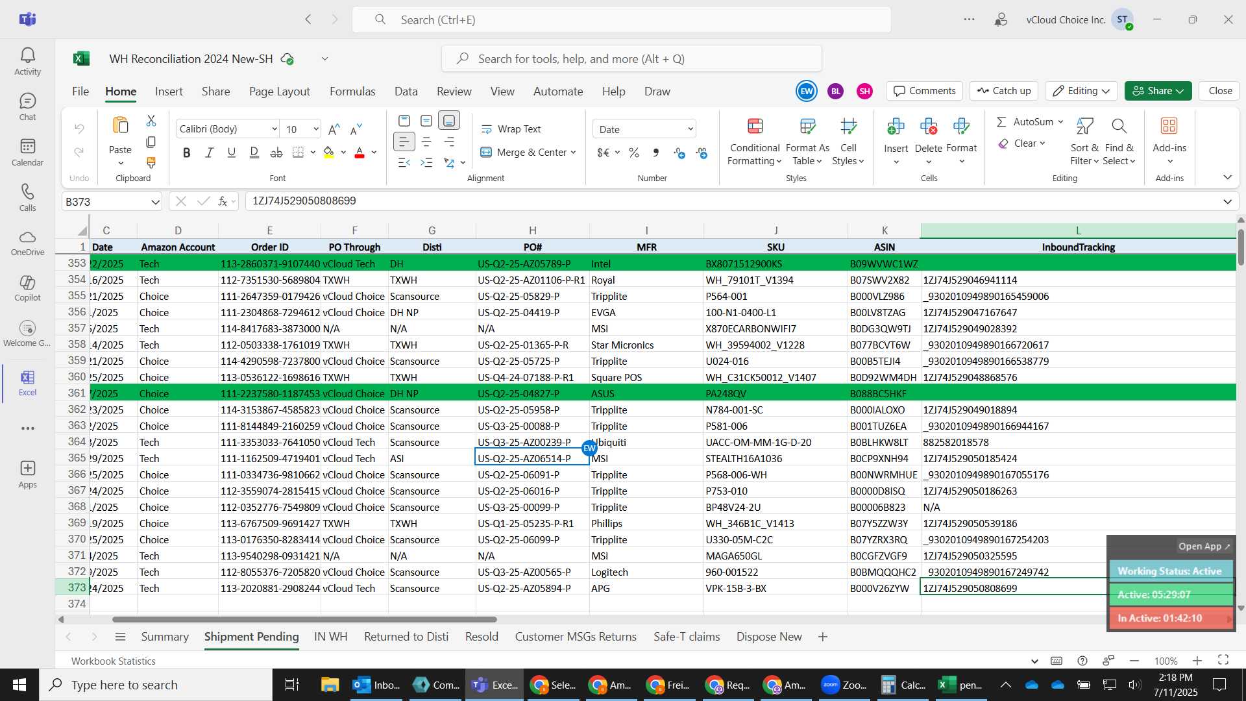1246x701 pixels.
Task: Open Activity in Teams sidebar
Action: click(27, 62)
